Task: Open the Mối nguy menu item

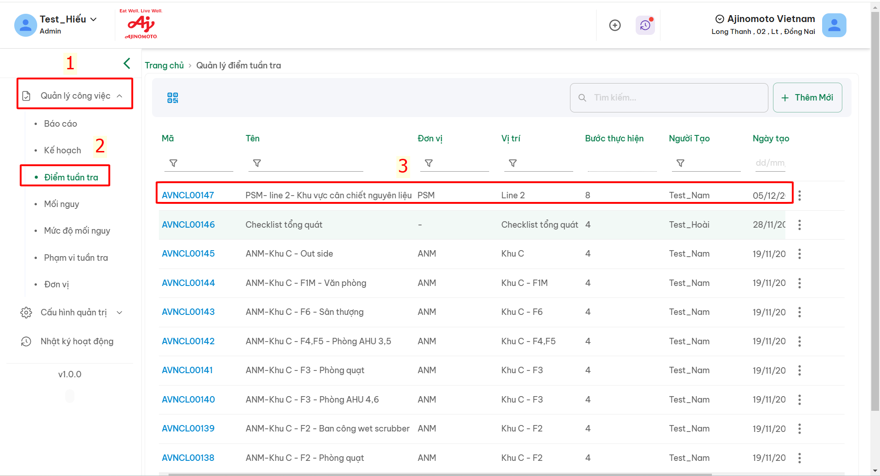Action: click(x=62, y=204)
